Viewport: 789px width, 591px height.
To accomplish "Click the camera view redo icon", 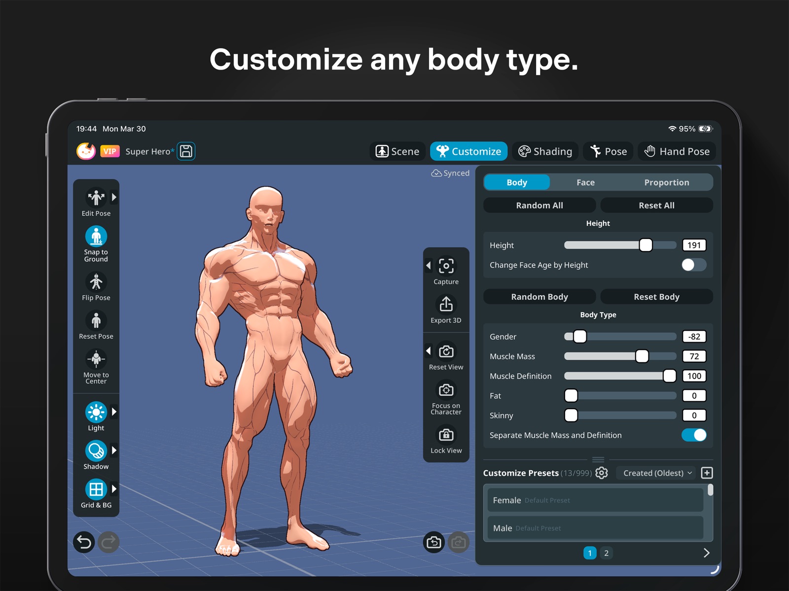I will 458,543.
